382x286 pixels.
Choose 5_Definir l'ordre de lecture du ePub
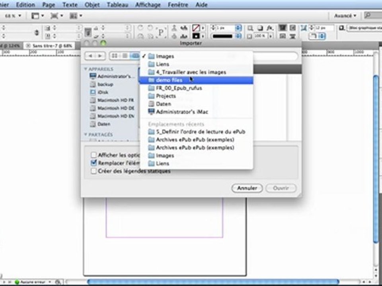196,131
